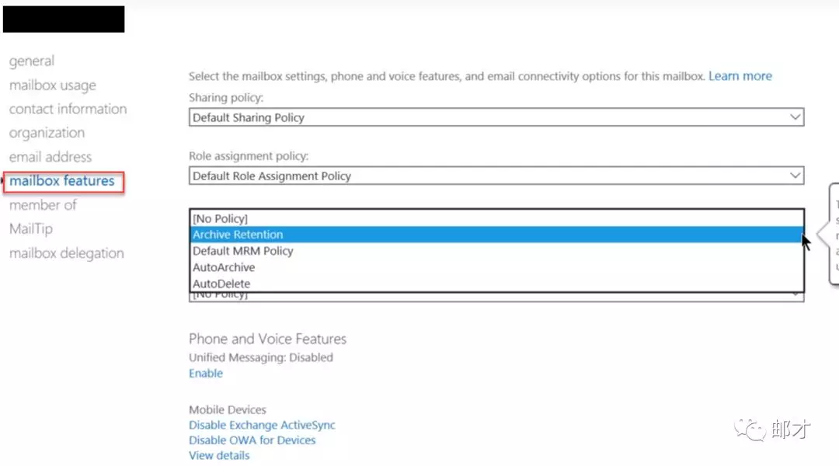Choose [No Policy] from the list
The image size is (839, 466).
point(221,219)
